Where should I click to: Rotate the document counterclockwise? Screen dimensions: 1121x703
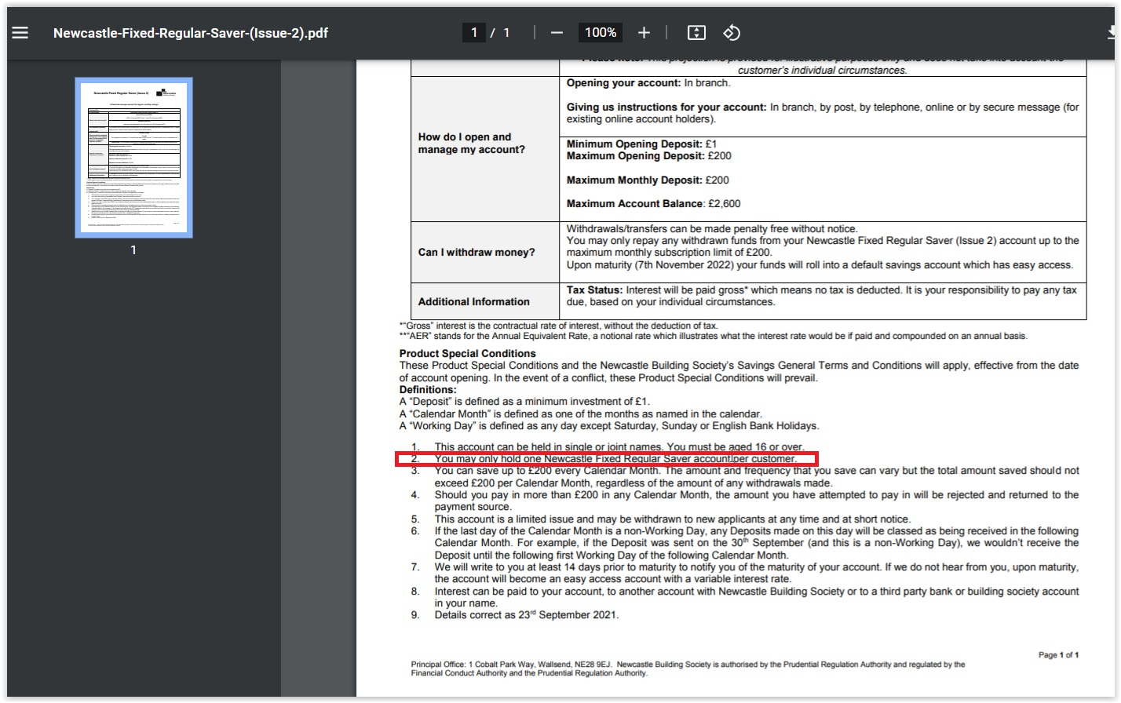(x=732, y=33)
